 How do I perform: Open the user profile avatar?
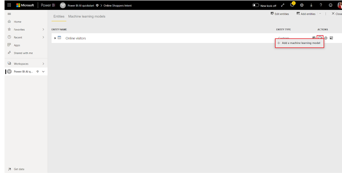pos(339,5)
